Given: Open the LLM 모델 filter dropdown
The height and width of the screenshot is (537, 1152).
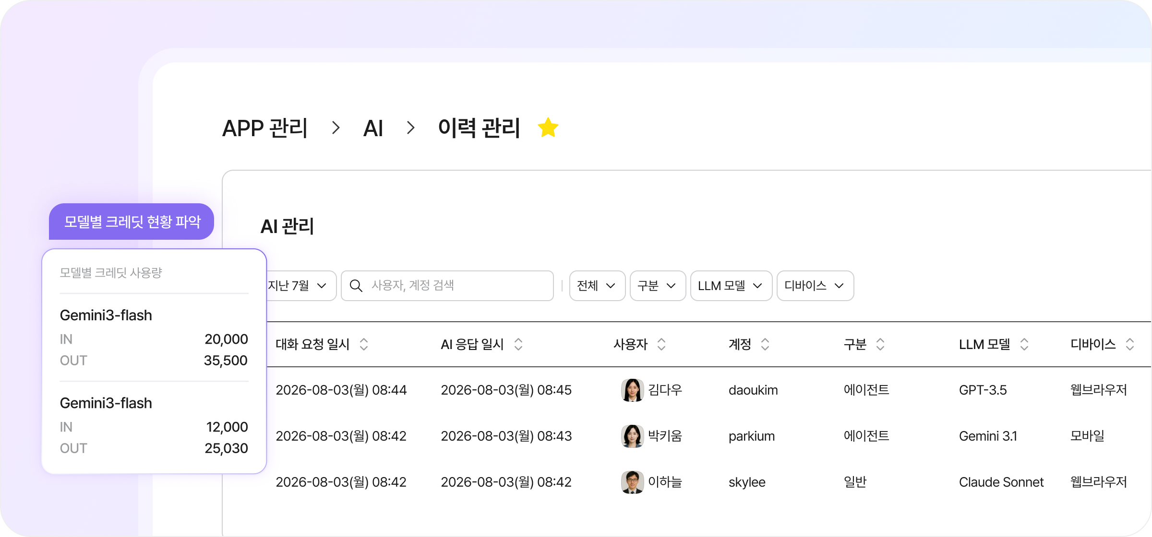Looking at the screenshot, I should 731,286.
